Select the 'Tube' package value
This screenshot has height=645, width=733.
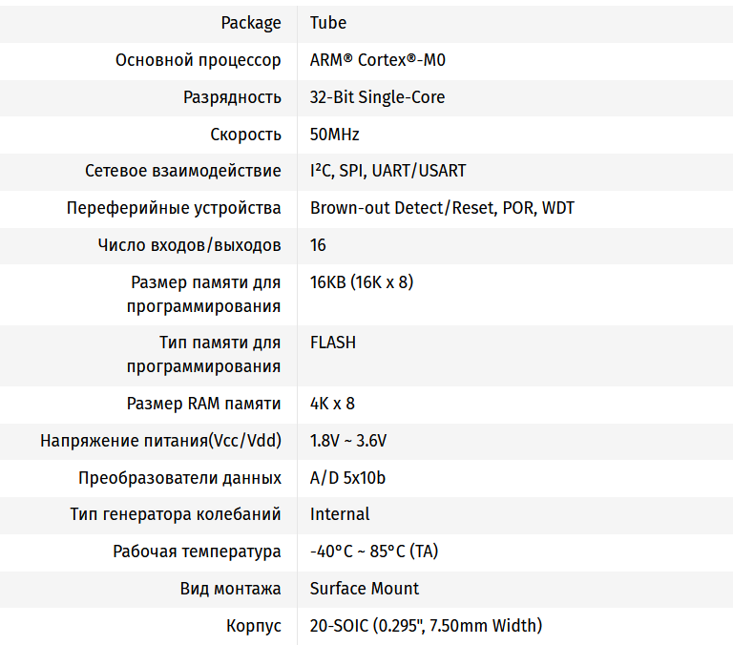[x=328, y=23]
